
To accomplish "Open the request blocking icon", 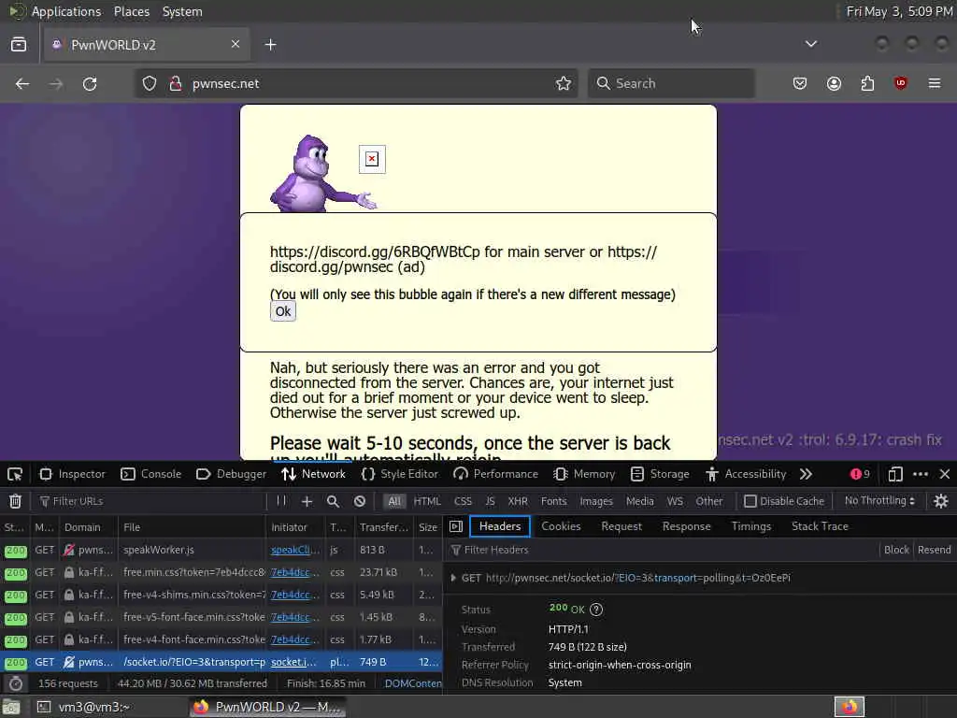I will [360, 501].
